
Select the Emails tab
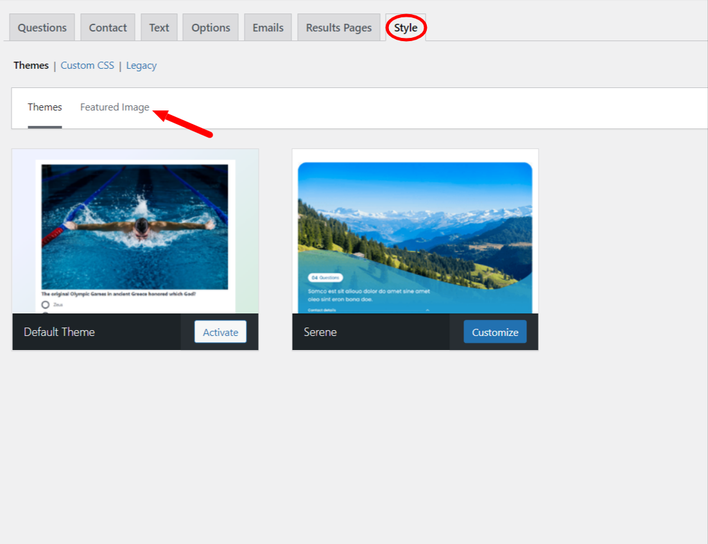click(x=268, y=28)
